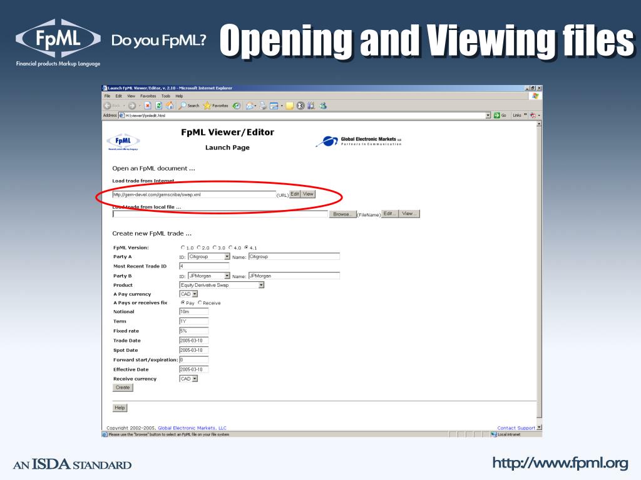Stop page loading with the red X icon
Screen dimensions: 641x480
[148, 106]
